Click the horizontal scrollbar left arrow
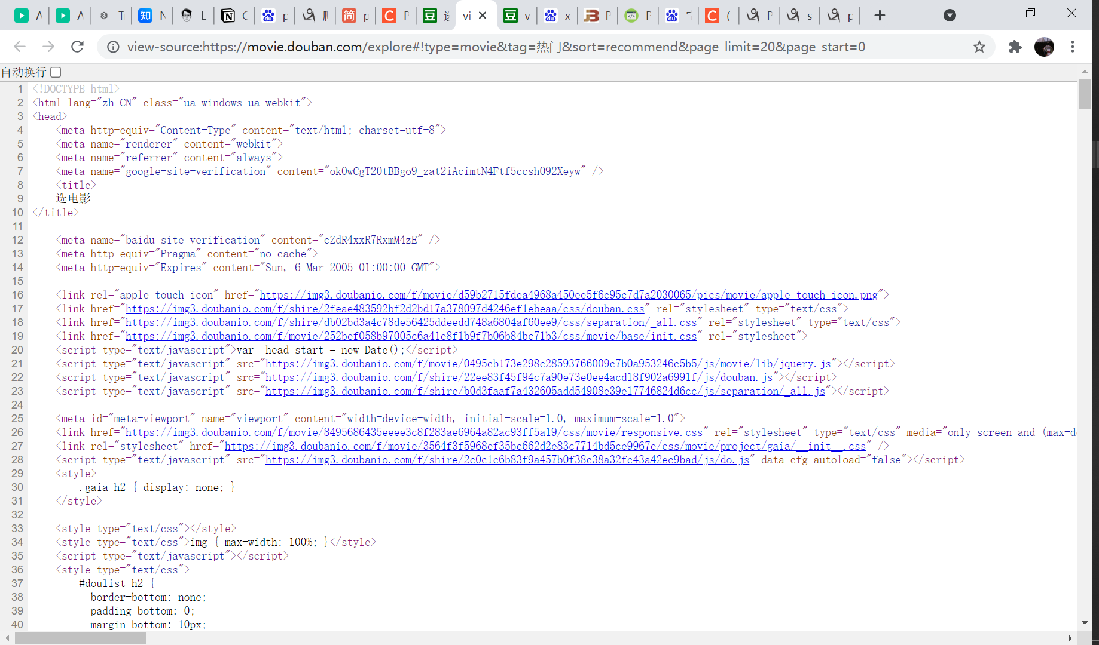 [x=7, y=638]
